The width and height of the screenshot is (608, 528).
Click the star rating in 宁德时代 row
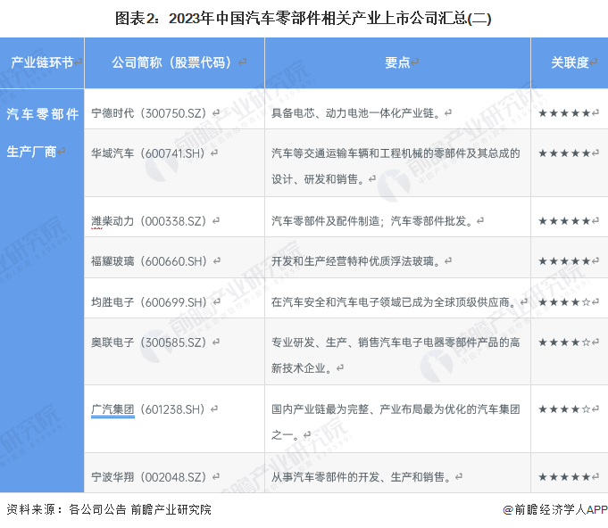click(563, 113)
